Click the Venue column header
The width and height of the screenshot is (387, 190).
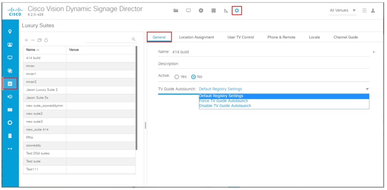(x=101, y=50)
